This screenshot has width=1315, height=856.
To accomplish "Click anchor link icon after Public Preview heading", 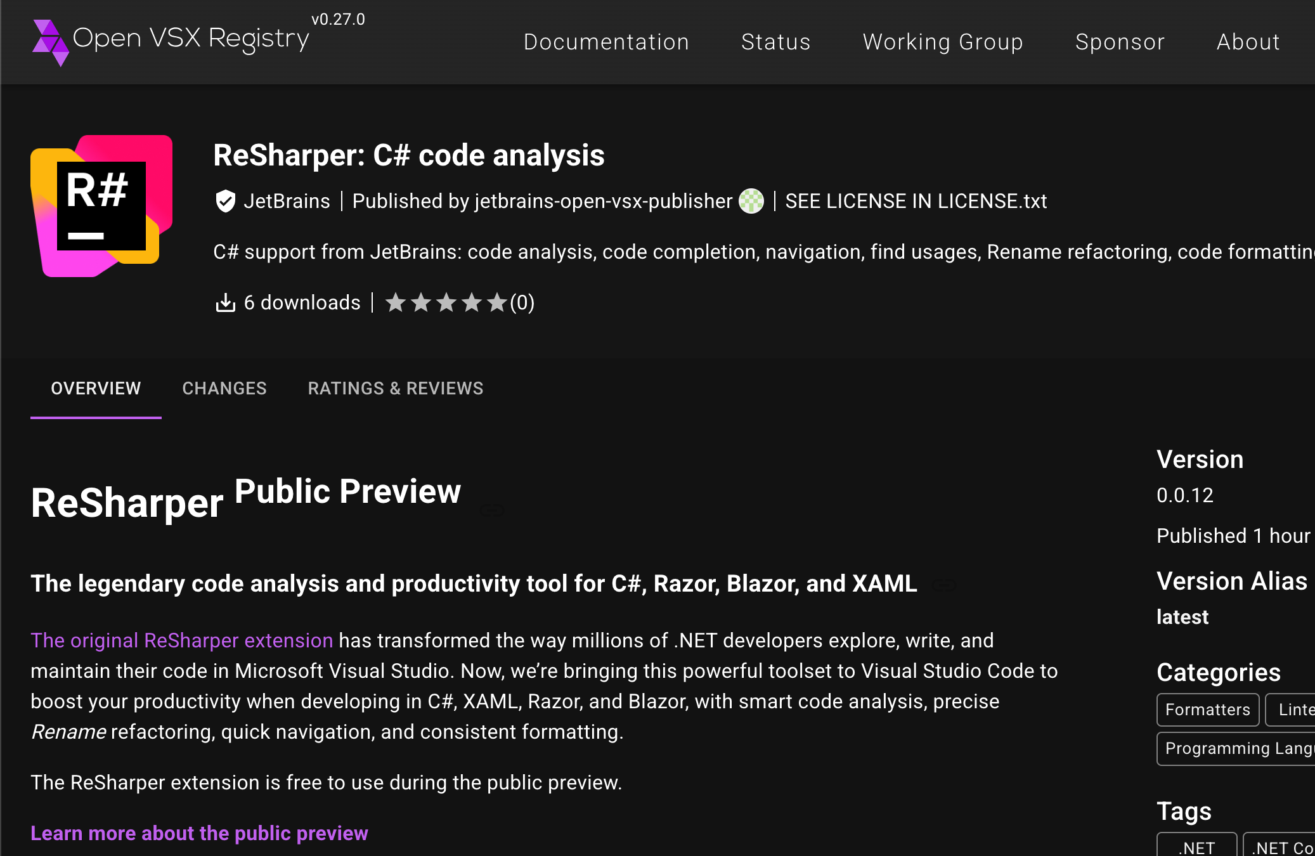I will pos(491,510).
